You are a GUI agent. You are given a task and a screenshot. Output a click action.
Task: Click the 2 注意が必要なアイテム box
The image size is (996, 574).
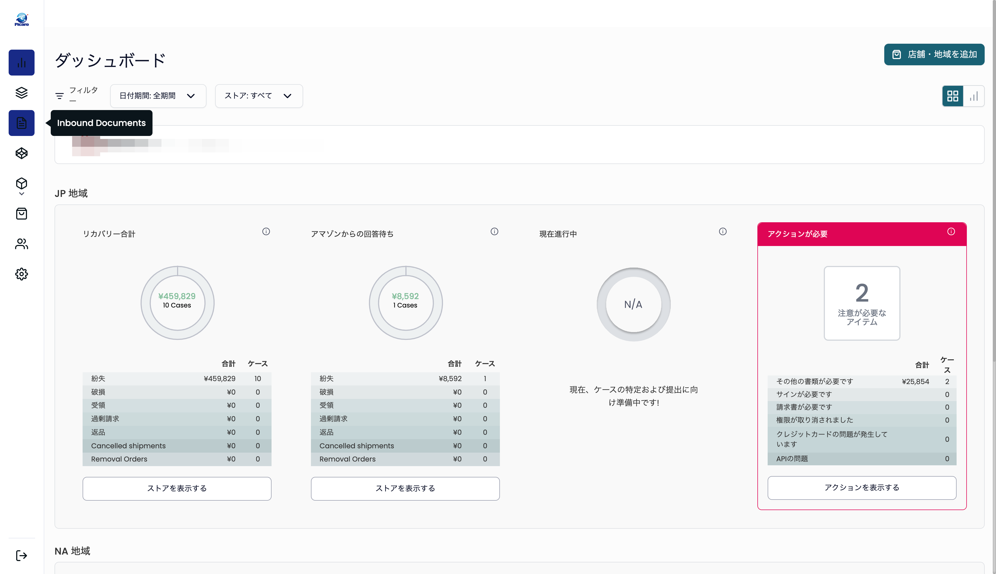click(862, 303)
